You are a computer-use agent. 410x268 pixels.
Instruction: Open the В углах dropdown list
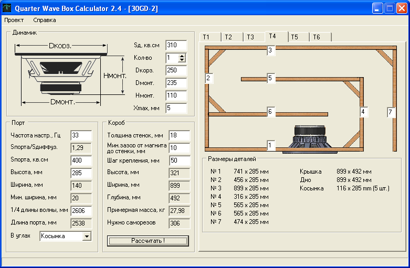(x=87, y=237)
